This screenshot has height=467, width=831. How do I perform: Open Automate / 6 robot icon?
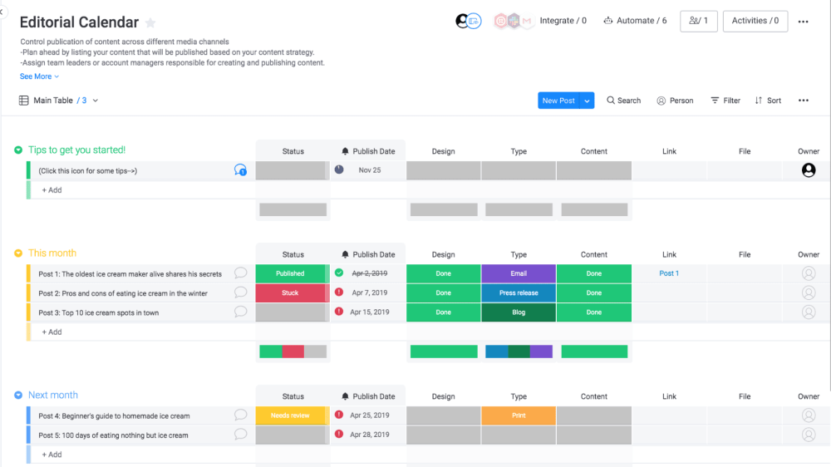tap(608, 21)
